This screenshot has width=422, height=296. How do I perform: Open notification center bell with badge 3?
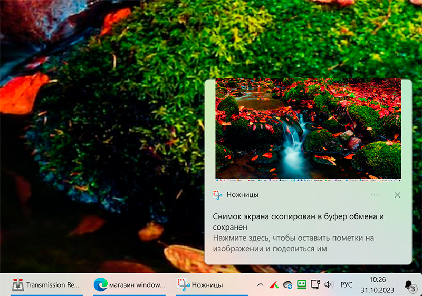(409, 285)
